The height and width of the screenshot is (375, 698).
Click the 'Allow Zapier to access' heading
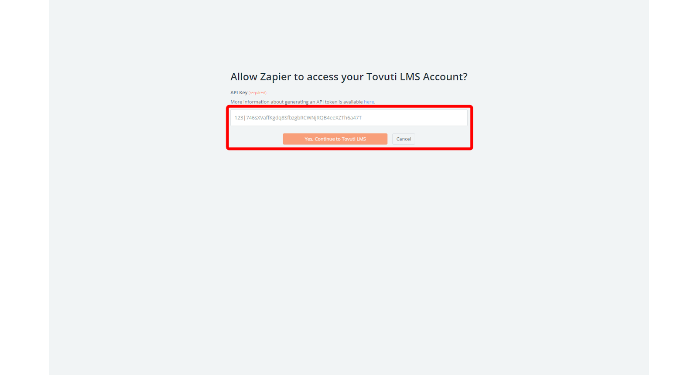(349, 77)
